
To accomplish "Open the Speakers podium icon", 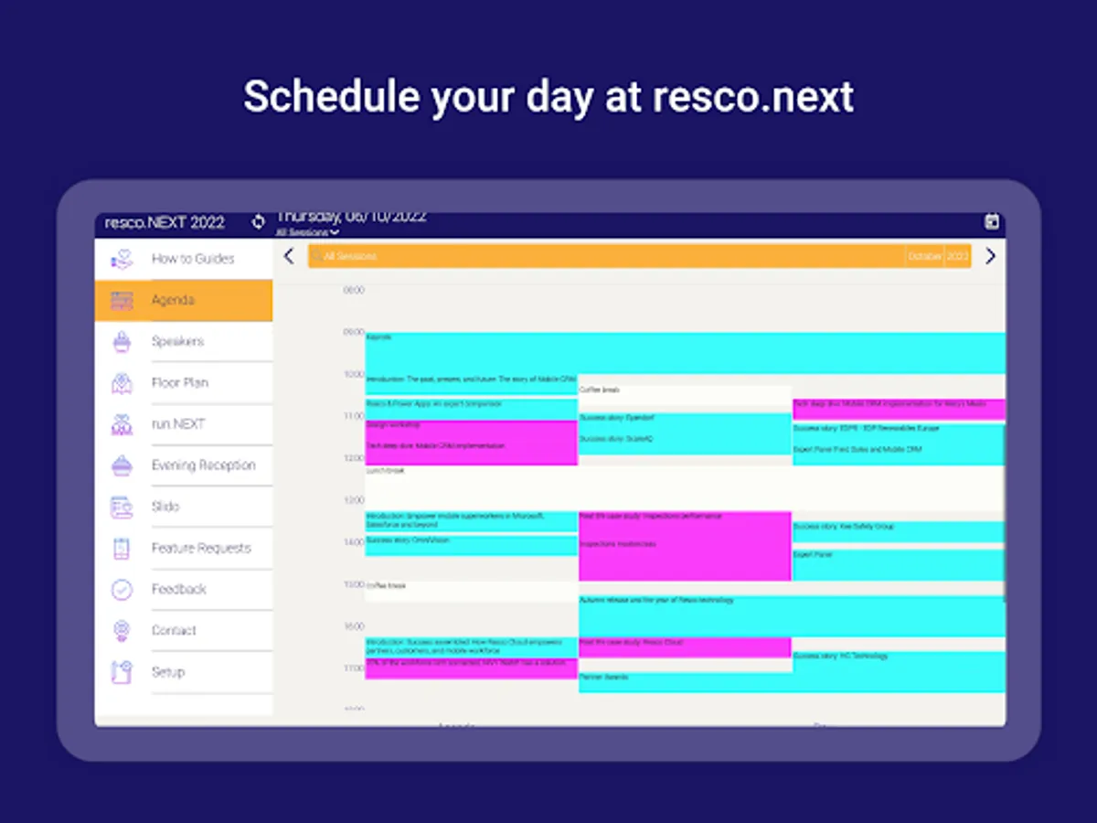I will pos(122,342).
